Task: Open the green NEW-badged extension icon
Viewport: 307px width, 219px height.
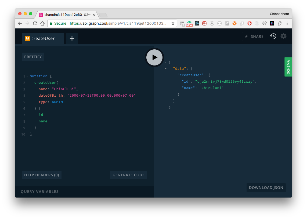Action: (x=189, y=24)
